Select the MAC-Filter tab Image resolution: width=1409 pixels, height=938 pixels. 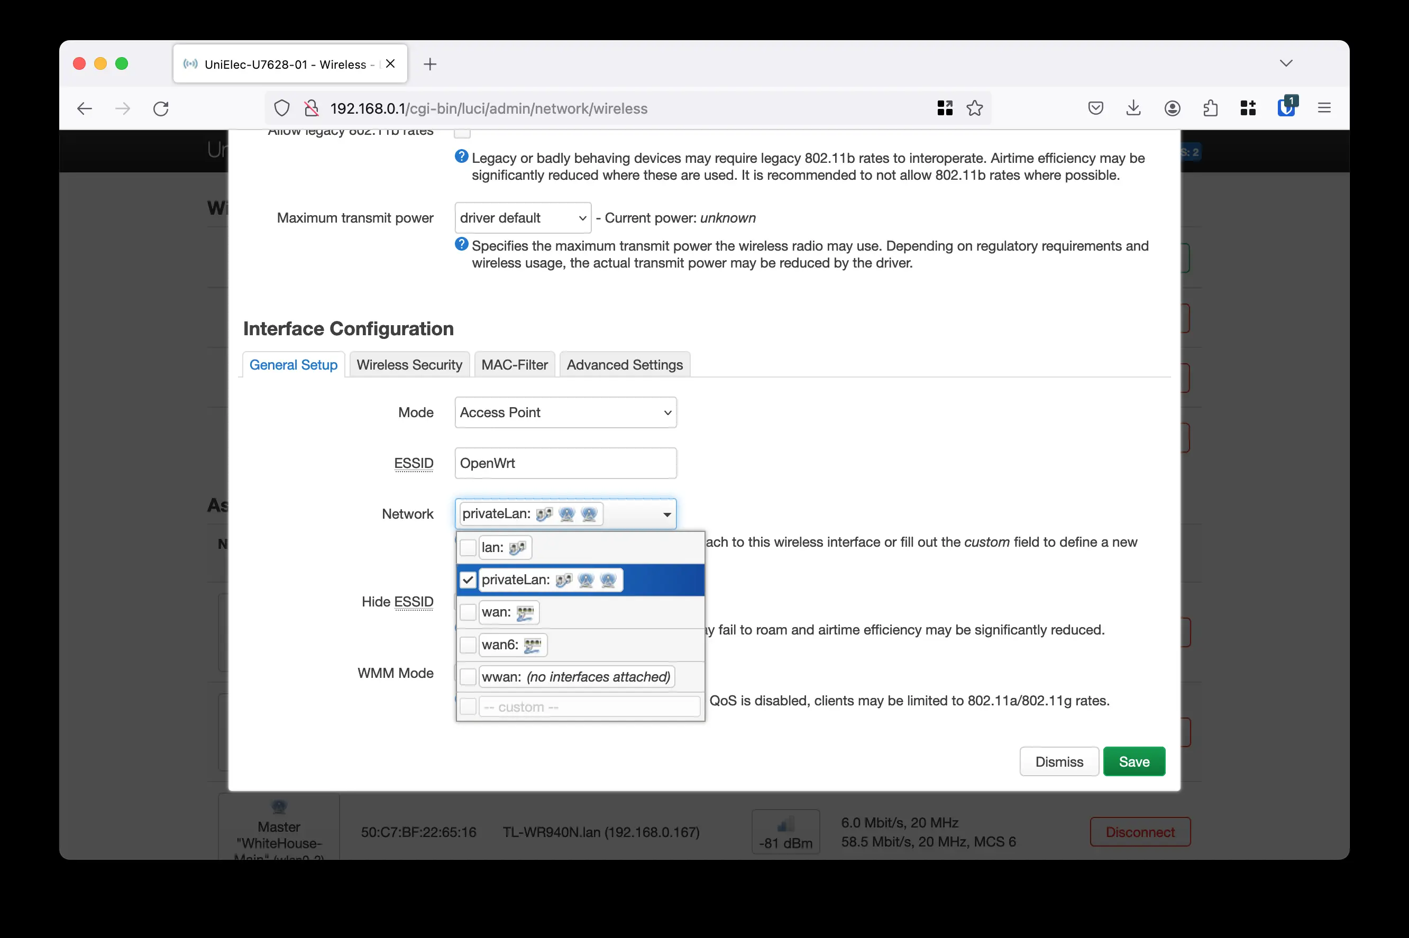tap(513, 363)
